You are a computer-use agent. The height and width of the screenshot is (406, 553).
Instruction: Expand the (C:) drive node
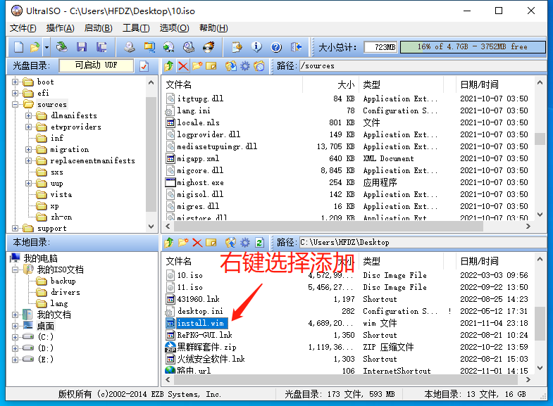coord(15,337)
